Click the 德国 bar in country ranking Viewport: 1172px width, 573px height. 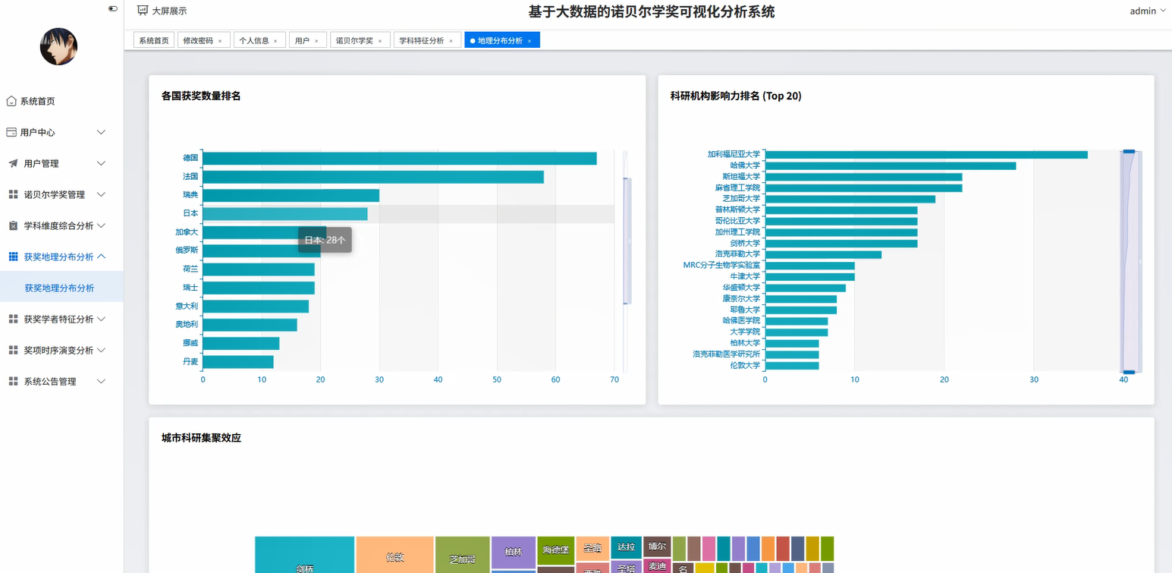tap(400, 158)
